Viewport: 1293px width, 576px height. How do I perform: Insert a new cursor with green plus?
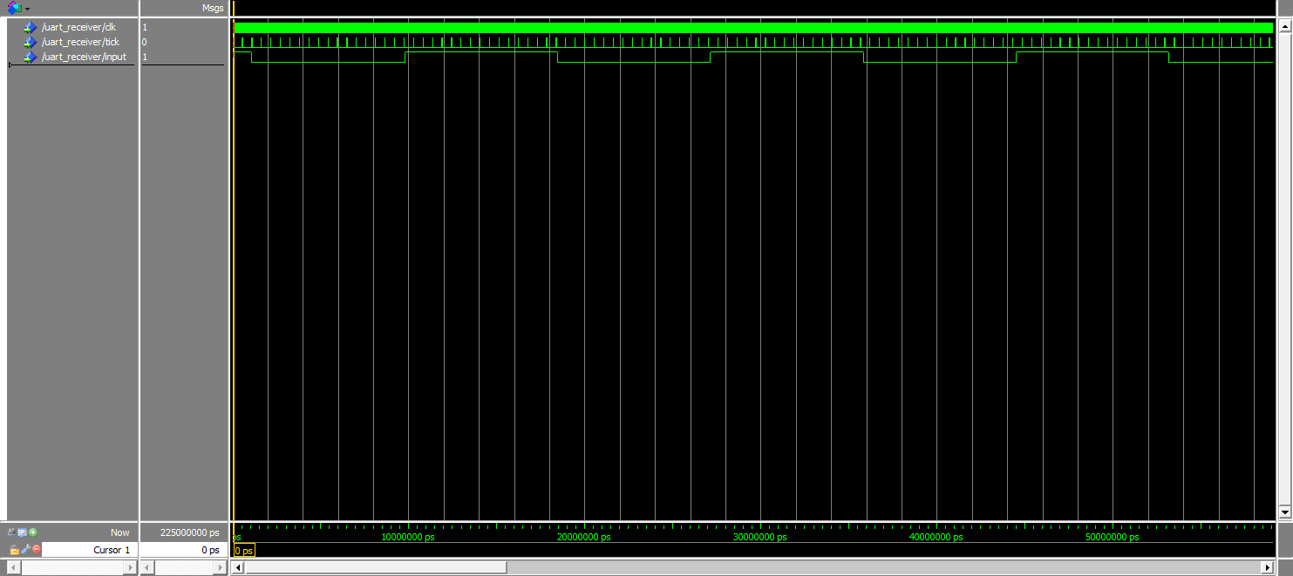(33, 532)
